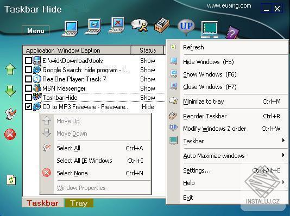290x216 pixels.
Task: Click the Hide status of CD to MP3
Action: (148, 107)
